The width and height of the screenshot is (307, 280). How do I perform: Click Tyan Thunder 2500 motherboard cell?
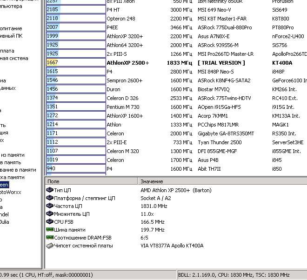220,142
